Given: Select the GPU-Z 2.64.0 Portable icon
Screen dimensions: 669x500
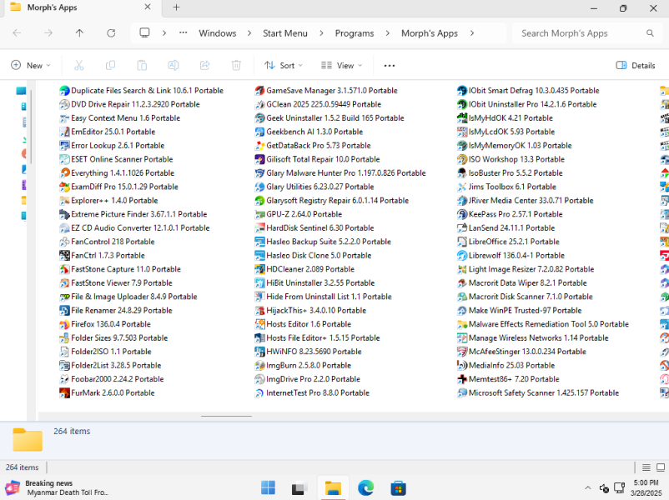Looking at the screenshot, I should coord(259,214).
